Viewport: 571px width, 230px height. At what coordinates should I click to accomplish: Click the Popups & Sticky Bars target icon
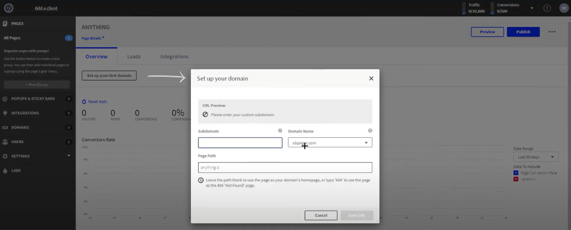pyautogui.click(x=5, y=99)
